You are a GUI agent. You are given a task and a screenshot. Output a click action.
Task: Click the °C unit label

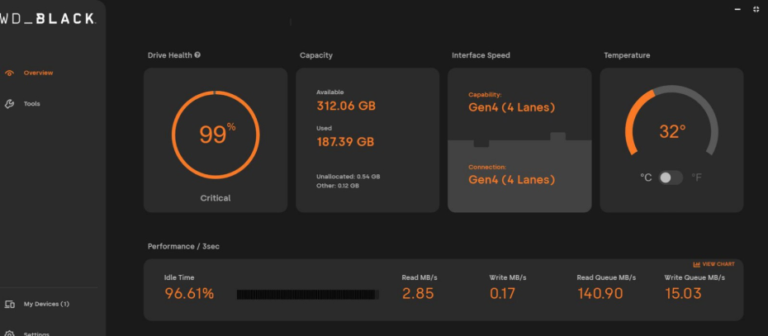[646, 177]
